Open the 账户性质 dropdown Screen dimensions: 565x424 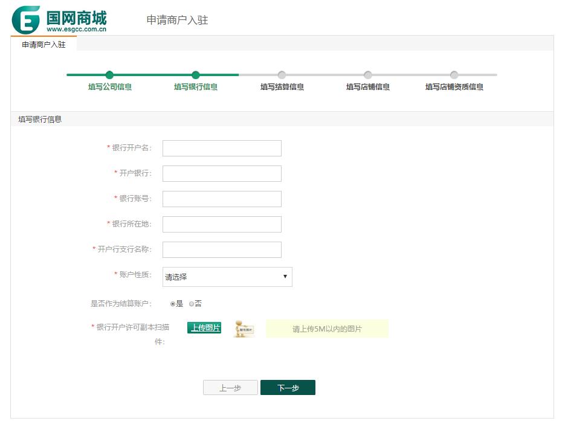point(227,277)
